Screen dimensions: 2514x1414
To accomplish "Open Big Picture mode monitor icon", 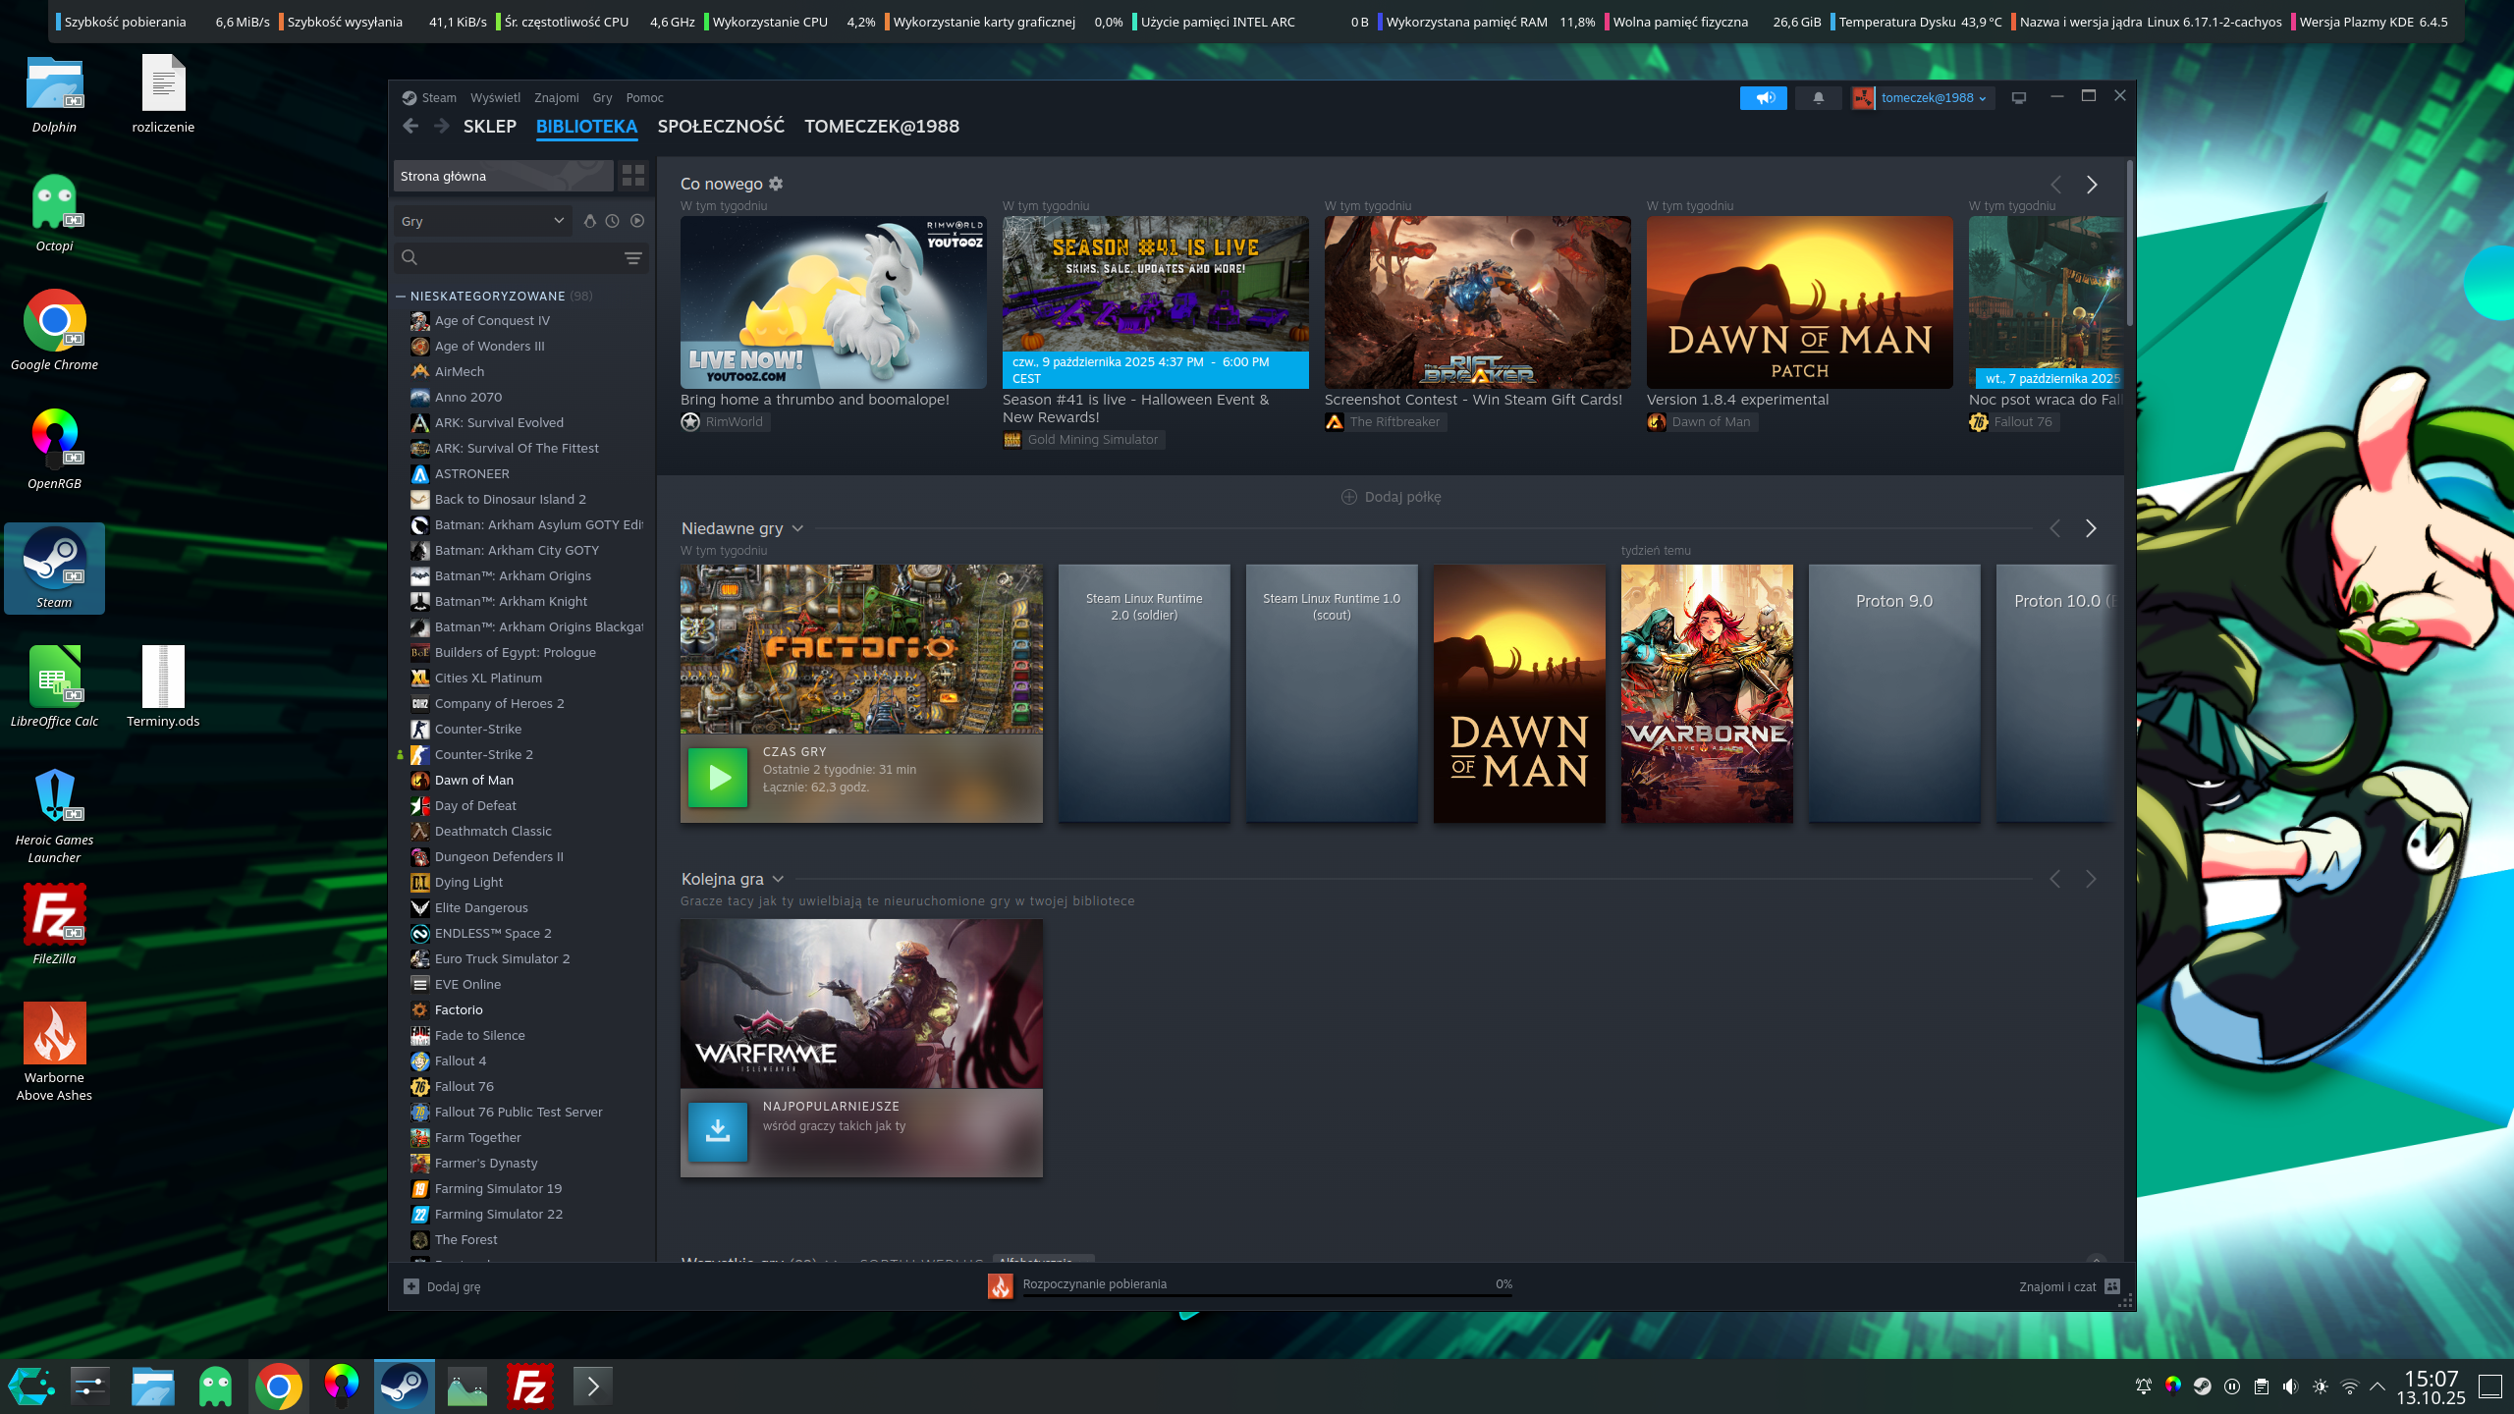I will pos(2019,97).
